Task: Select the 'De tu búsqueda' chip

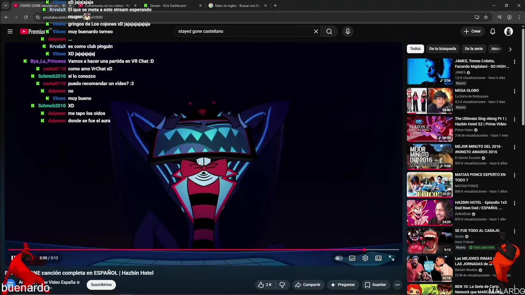Action: [443, 49]
